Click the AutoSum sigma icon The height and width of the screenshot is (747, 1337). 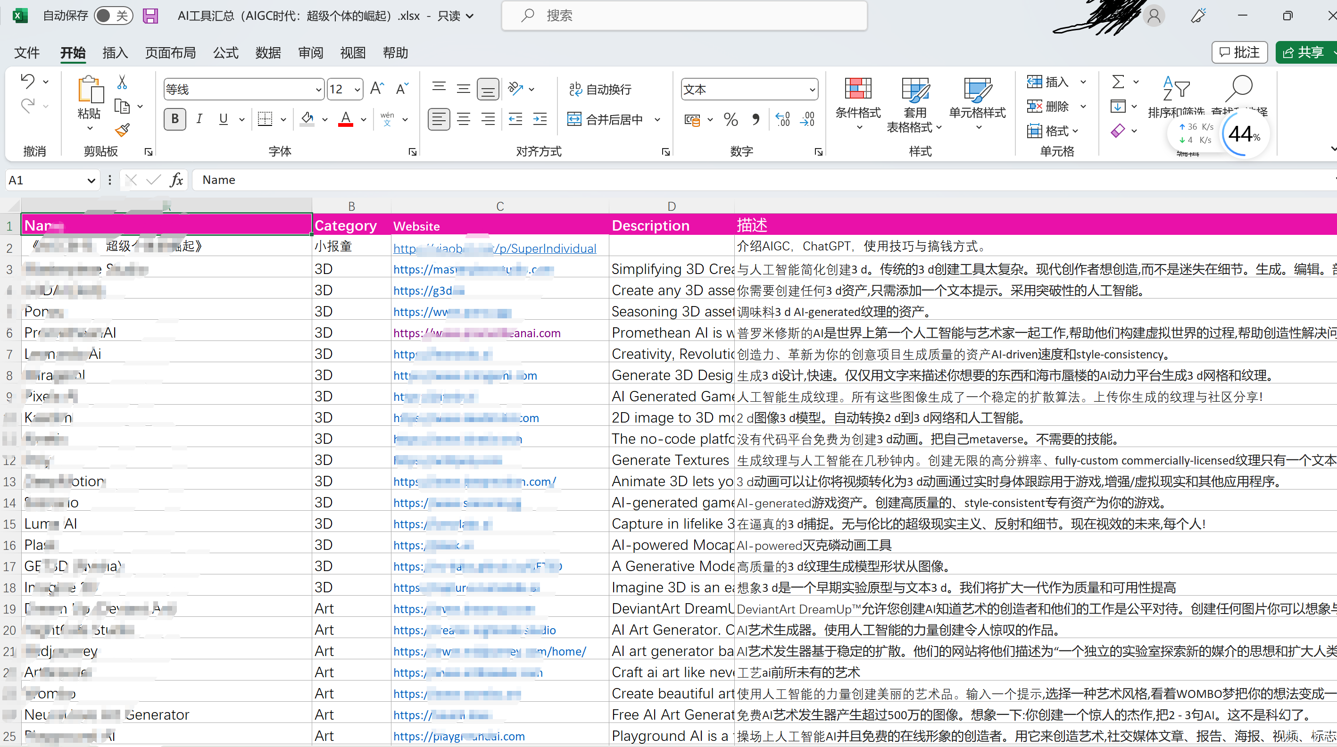[1118, 82]
